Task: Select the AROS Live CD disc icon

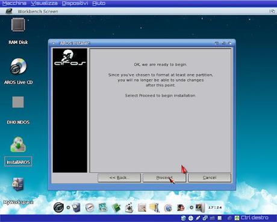Action: [18, 66]
